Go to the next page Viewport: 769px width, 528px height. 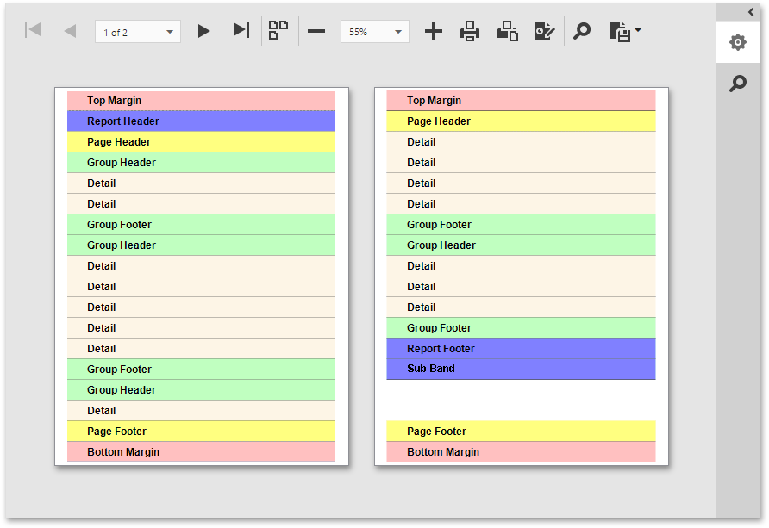pos(203,31)
